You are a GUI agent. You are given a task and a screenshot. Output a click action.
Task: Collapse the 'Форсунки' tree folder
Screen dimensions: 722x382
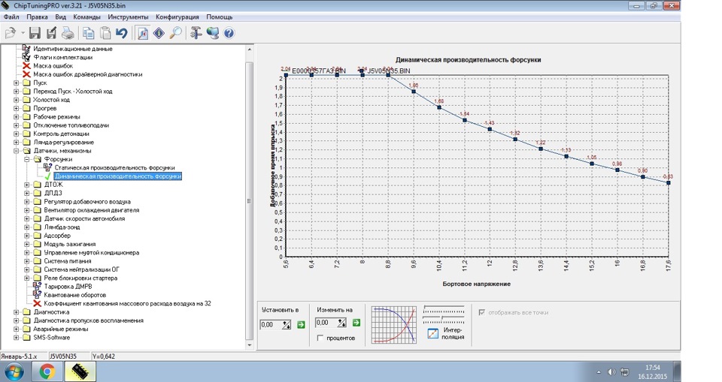(x=27, y=159)
